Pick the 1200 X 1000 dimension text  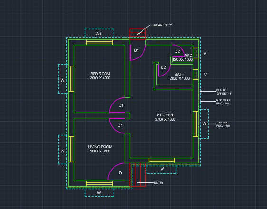coord(183,59)
